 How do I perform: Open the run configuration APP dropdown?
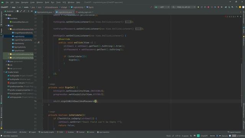pos(162,7)
